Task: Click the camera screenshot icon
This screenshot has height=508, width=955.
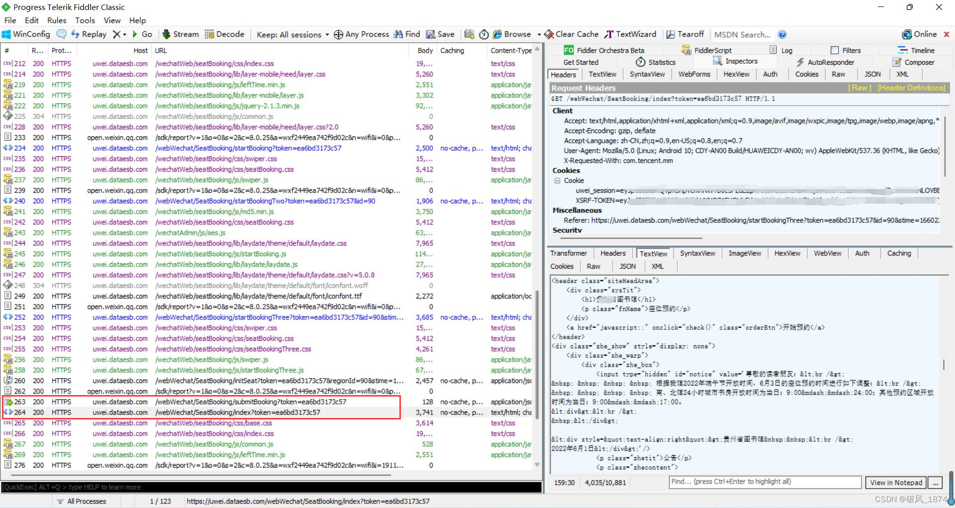Action: coord(469,34)
